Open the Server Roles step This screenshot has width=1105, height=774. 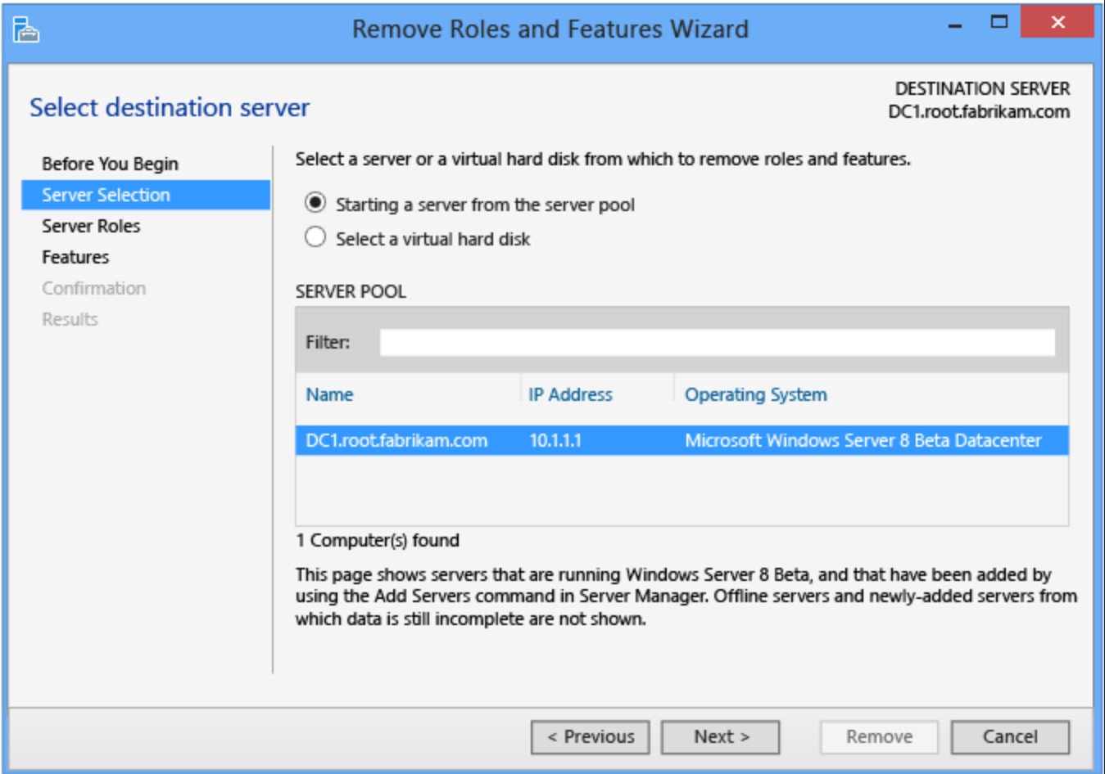[91, 226]
